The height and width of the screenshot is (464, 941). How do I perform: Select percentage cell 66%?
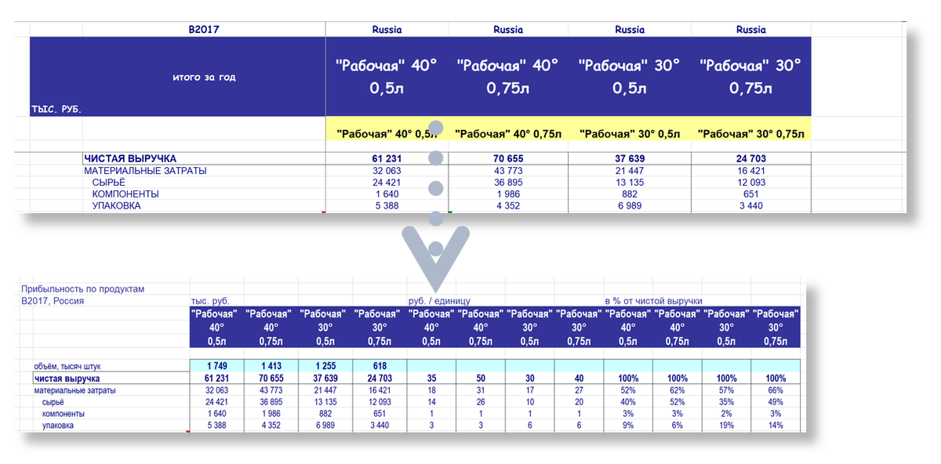pyautogui.click(x=776, y=390)
